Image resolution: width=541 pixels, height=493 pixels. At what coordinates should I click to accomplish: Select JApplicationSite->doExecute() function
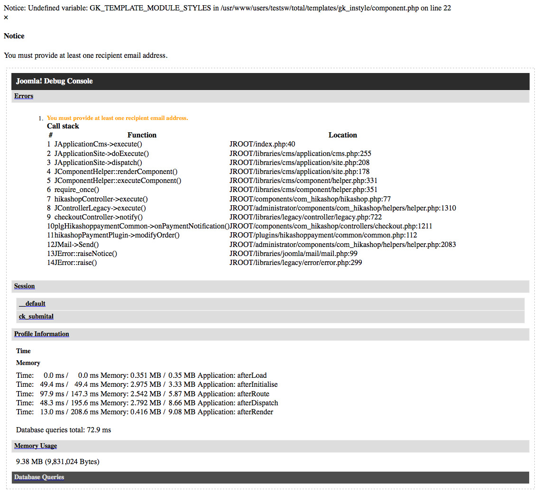tap(101, 154)
